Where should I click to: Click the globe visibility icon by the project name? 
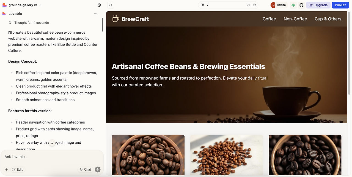coord(36,5)
